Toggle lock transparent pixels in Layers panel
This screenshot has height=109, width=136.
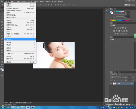(x=115, y=80)
